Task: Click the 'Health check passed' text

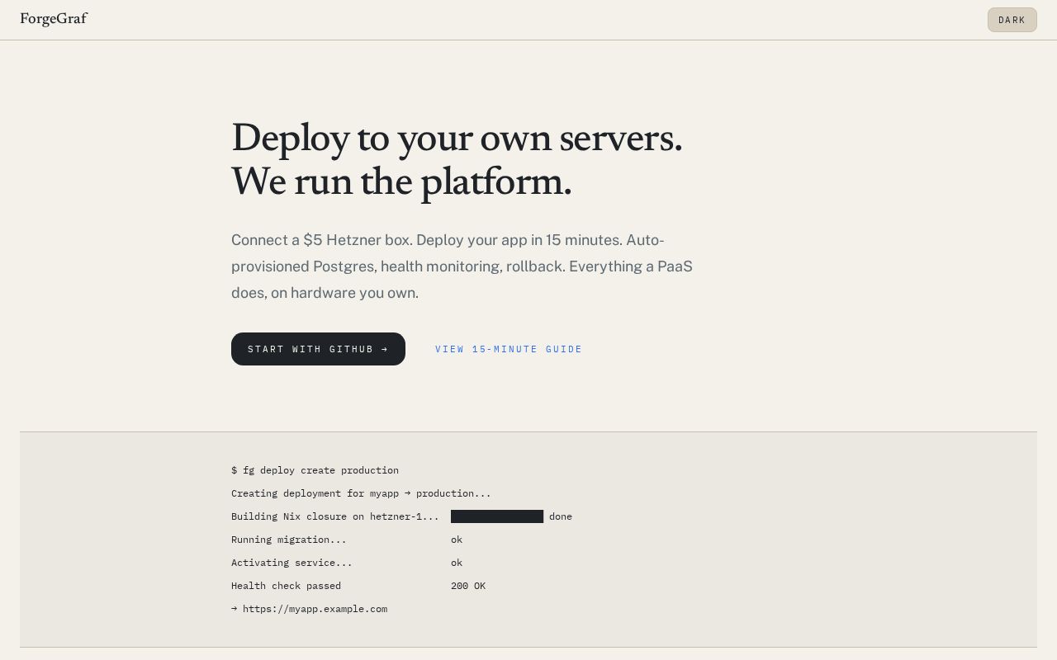Action: click(x=286, y=586)
